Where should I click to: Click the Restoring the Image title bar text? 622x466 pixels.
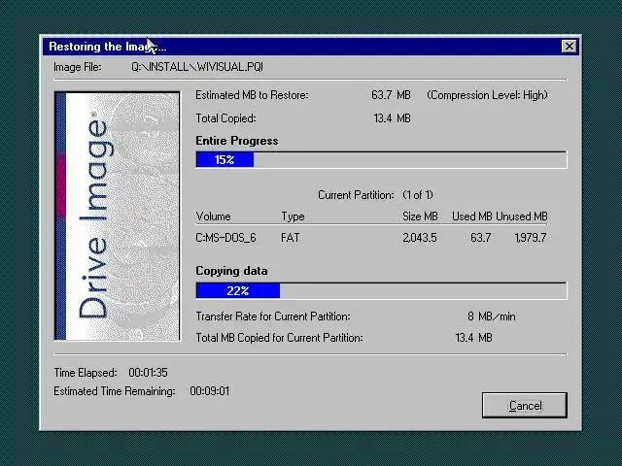(x=108, y=47)
